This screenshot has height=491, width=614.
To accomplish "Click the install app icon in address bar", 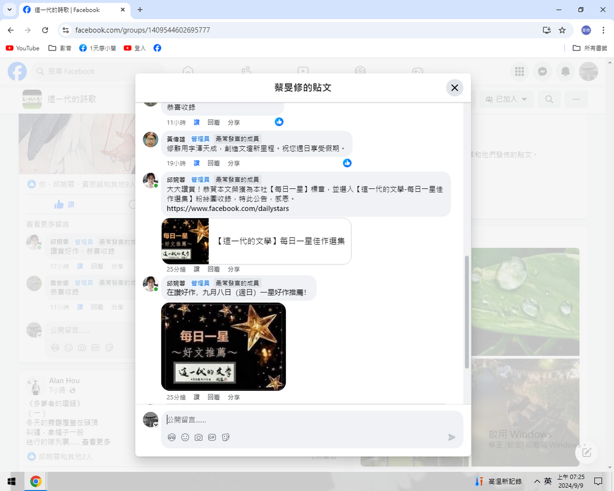I will point(546,30).
